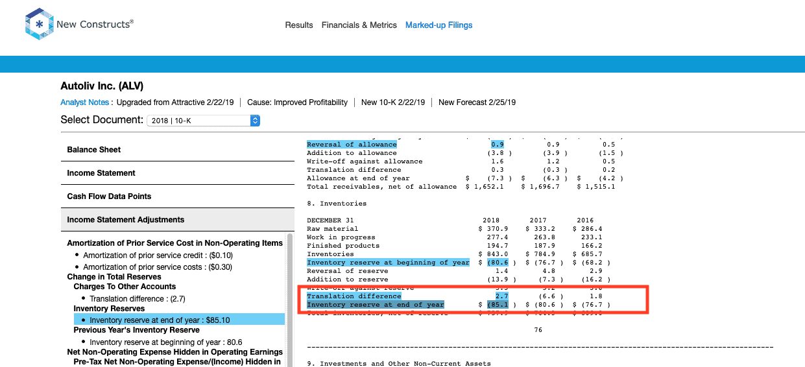The width and height of the screenshot is (805, 367).
Task: Click Addition to reserve (13.9 value
Action: click(498, 279)
